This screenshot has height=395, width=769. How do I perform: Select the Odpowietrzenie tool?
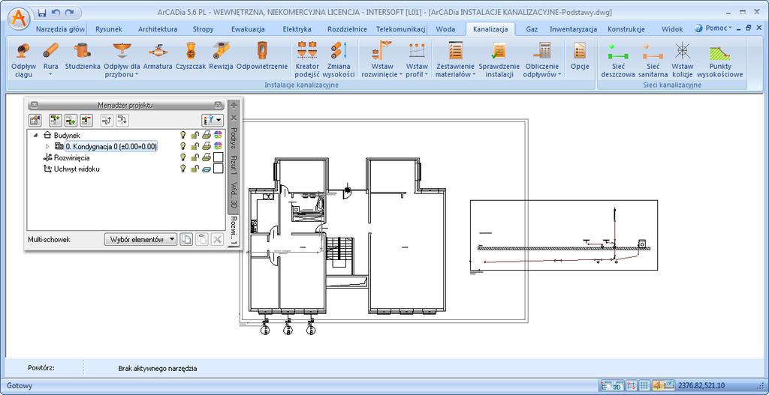[x=261, y=55]
